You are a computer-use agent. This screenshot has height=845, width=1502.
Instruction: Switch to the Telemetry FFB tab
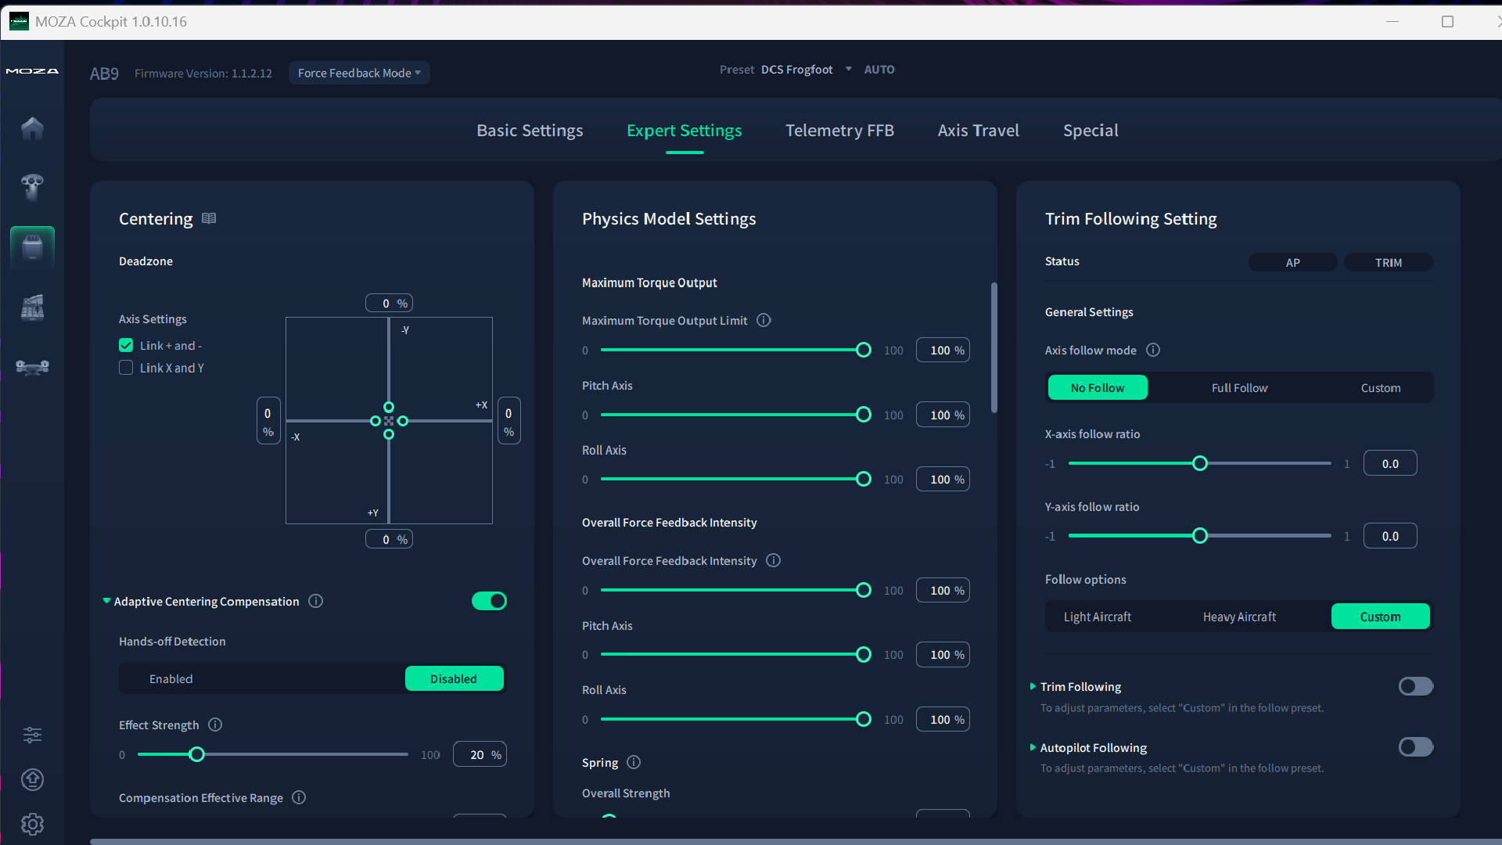point(839,130)
